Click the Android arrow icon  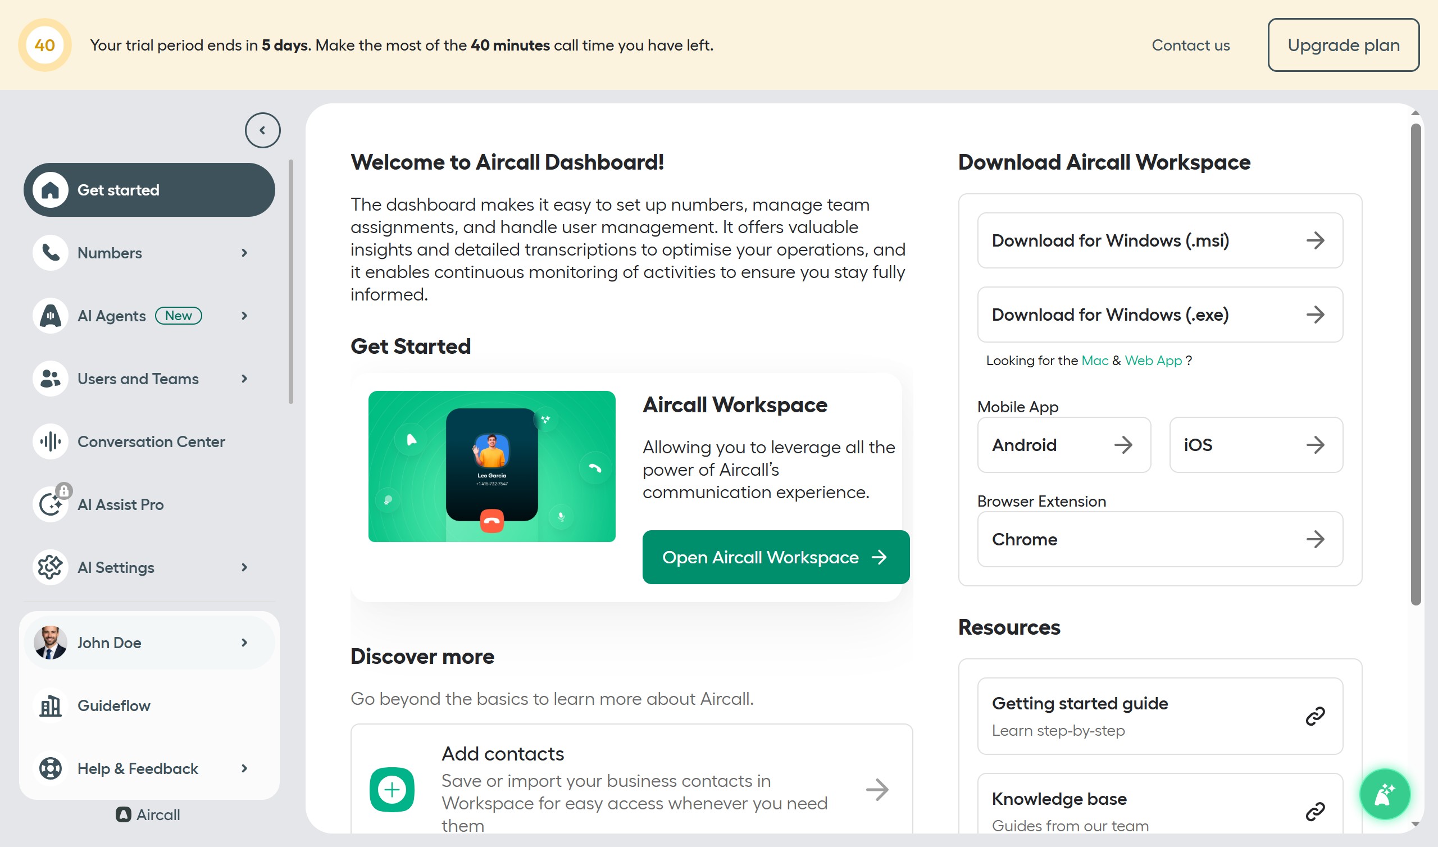pos(1123,445)
